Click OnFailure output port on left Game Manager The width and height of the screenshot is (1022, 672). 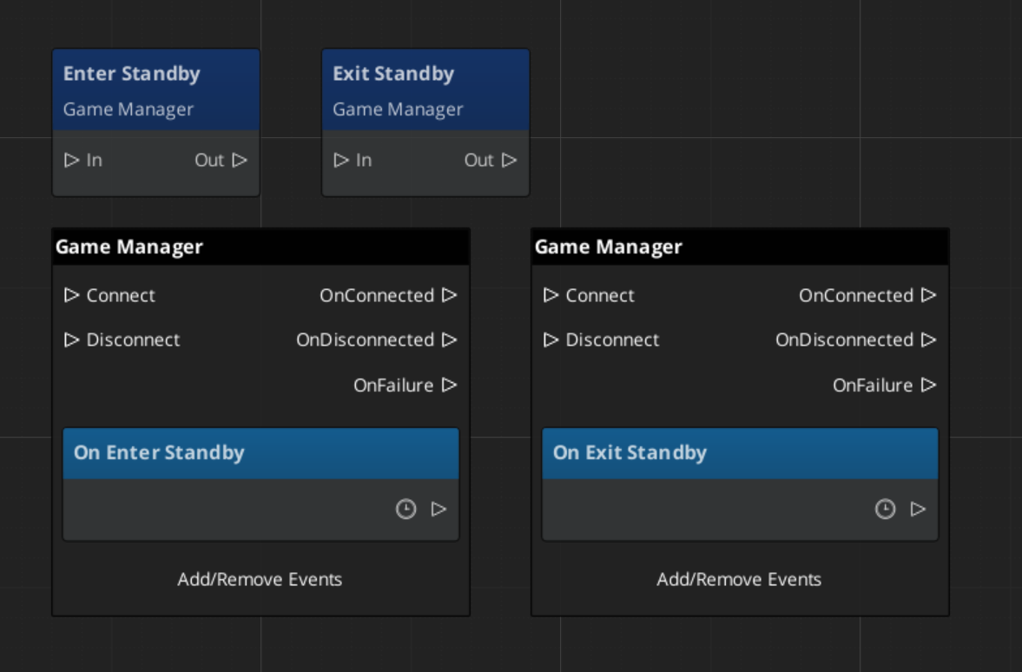[449, 385]
